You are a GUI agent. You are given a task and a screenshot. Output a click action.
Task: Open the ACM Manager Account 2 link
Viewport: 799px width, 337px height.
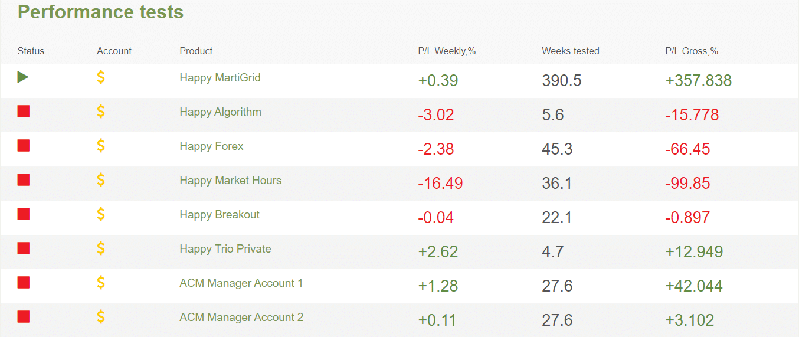pyautogui.click(x=241, y=317)
